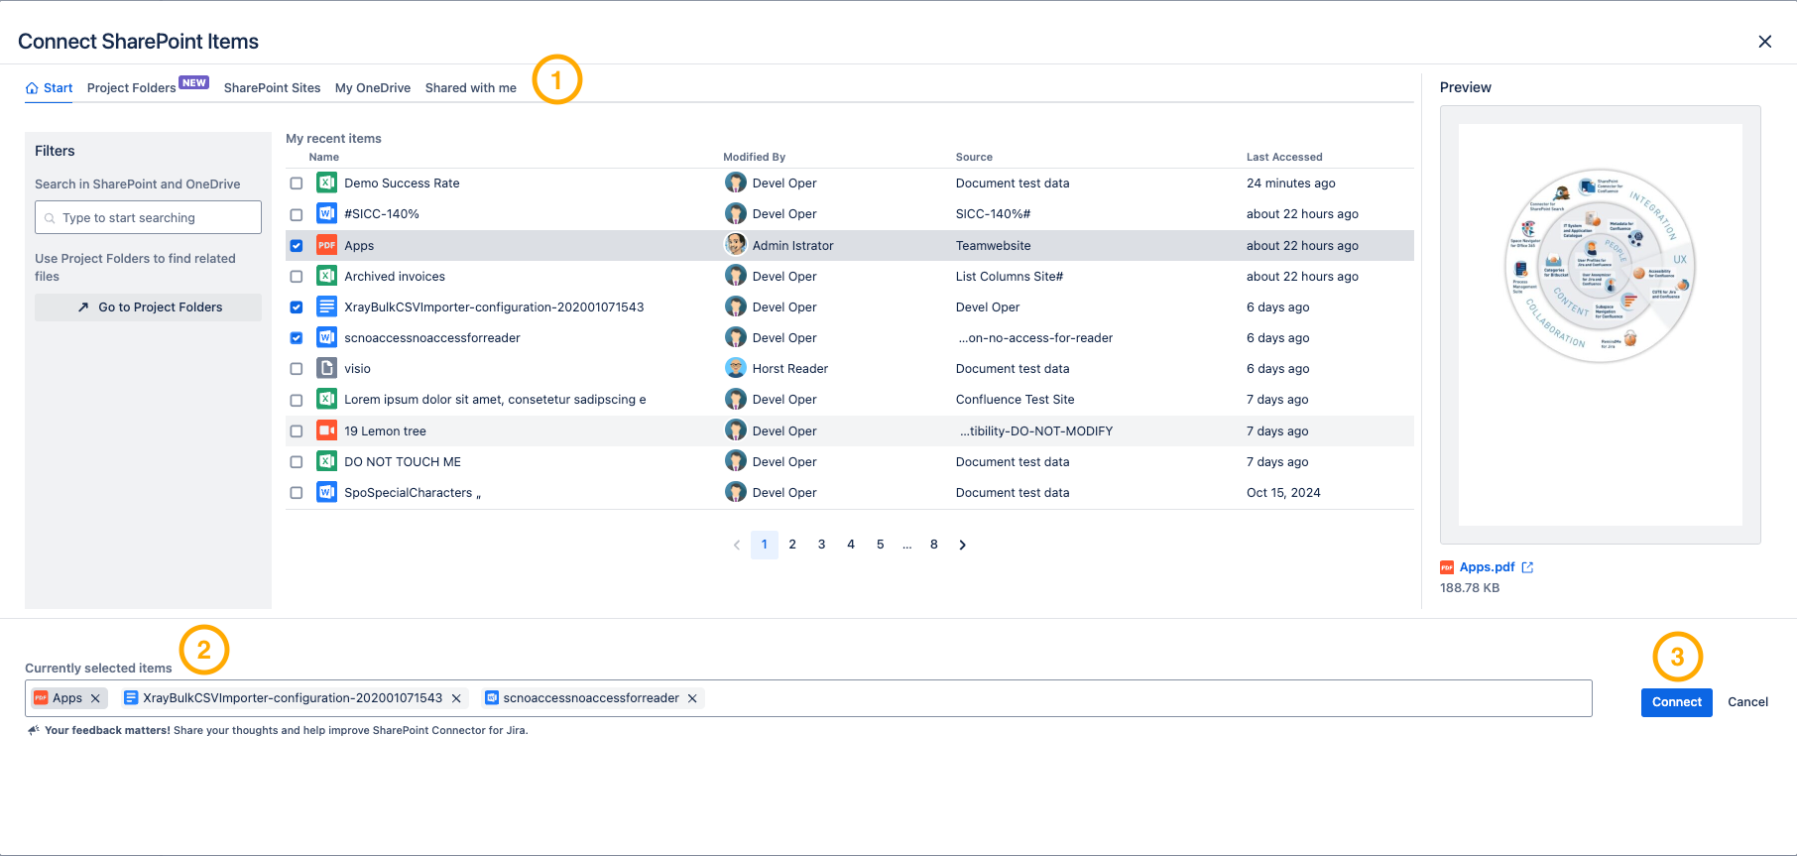Focus the SharePoint and OneDrive search field
This screenshot has width=1797, height=856.
(149, 217)
